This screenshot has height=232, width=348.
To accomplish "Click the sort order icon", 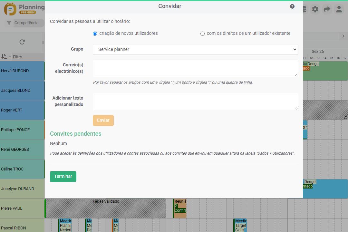I will point(4,57).
